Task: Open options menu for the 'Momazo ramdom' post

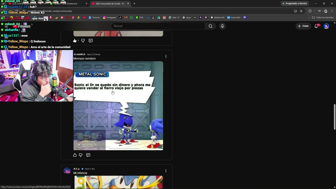Action: click(166, 56)
